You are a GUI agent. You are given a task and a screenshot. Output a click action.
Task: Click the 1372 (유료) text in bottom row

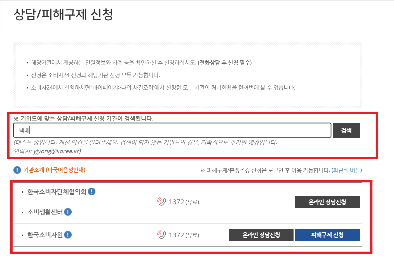click(x=184, y=235)
